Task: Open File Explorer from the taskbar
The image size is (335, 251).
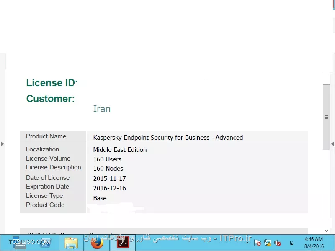Action: pyautogui.click(x=71, y=243)
